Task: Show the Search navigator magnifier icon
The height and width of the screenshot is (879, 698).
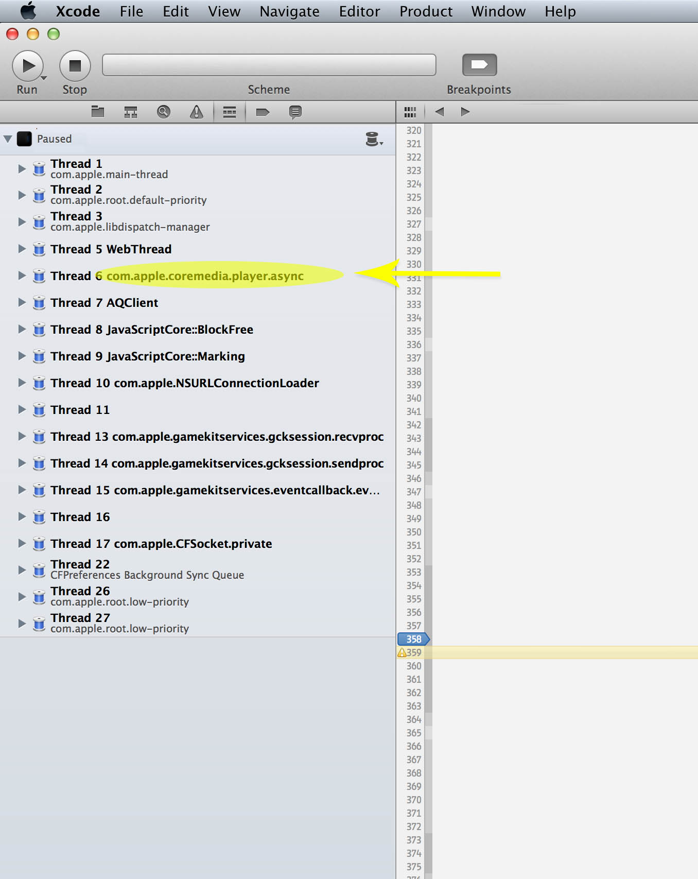Action: coord(164,112)
